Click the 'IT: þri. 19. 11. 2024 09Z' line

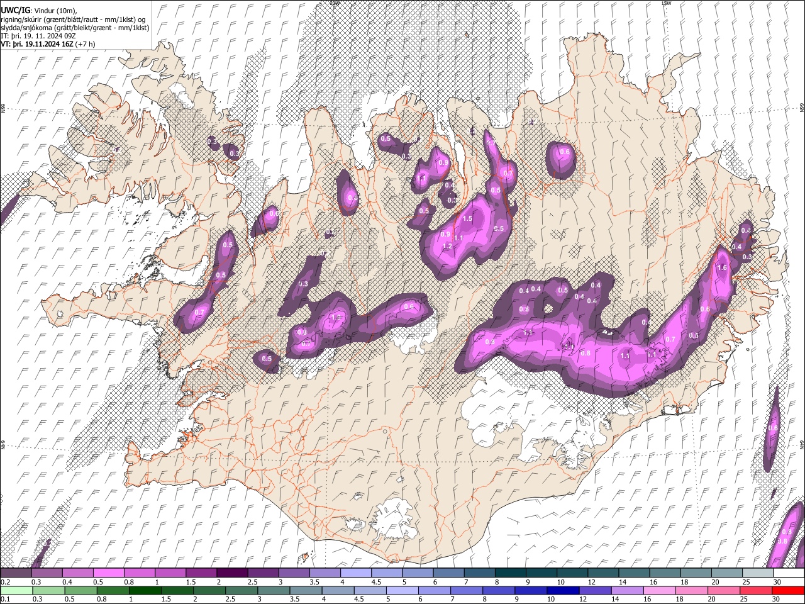(x=38, y=36)
